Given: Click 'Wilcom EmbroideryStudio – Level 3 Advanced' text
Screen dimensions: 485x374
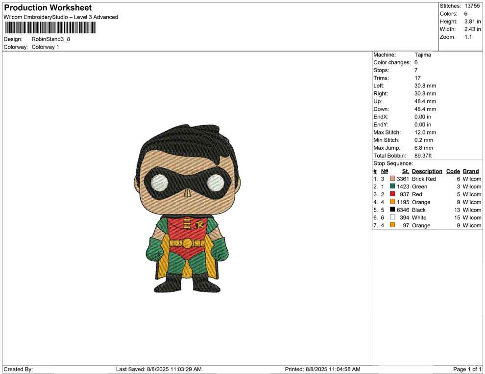Looking at the screenshot, I should 61,17.
